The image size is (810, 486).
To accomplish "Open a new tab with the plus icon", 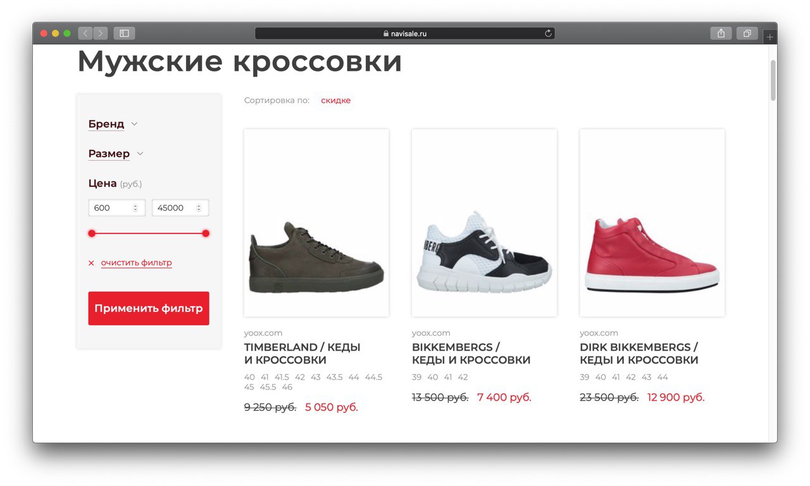I will click(769, 37).
